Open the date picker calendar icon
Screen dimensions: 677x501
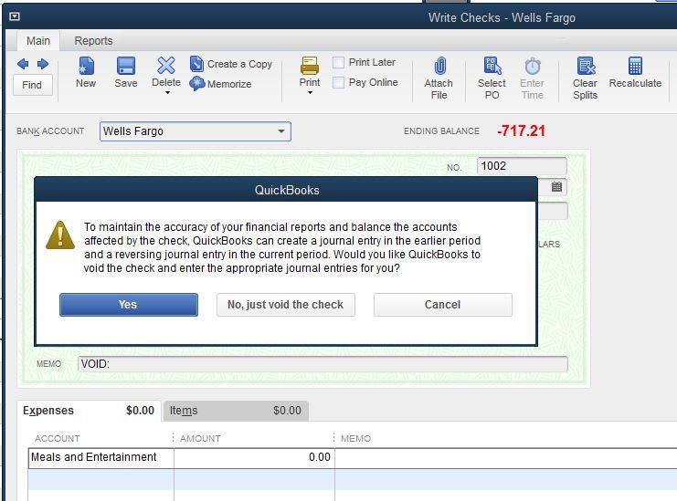[556, 186]
